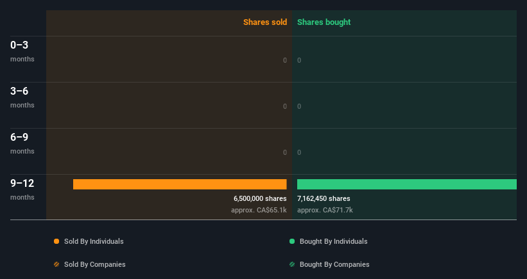This screenshot has height=279, width=527.
Task: Click the 6–9 months row label
Action: coord(22,144)
